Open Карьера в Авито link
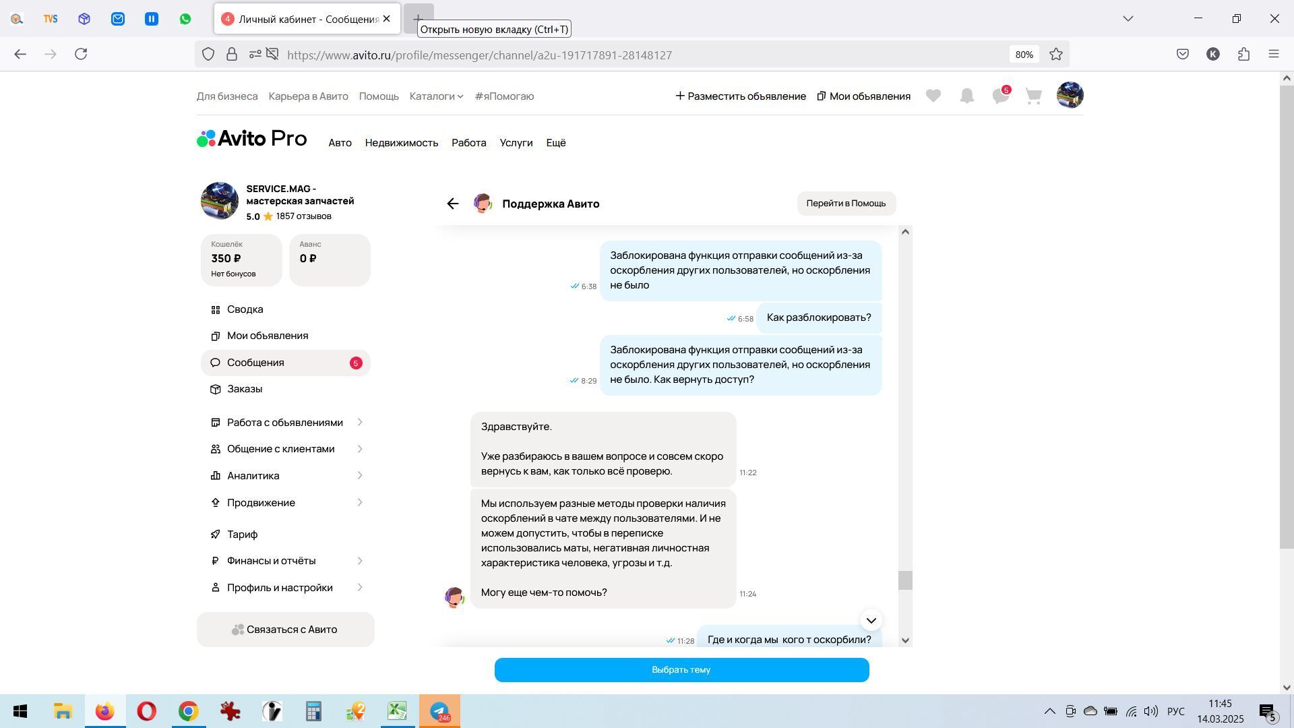Image resolution: width=1294 pixels, height=728 pixels. point(309,96)
